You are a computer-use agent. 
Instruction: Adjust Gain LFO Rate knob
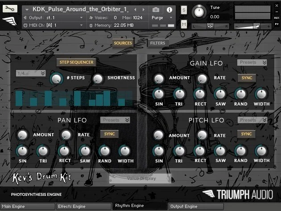(202, 78)
